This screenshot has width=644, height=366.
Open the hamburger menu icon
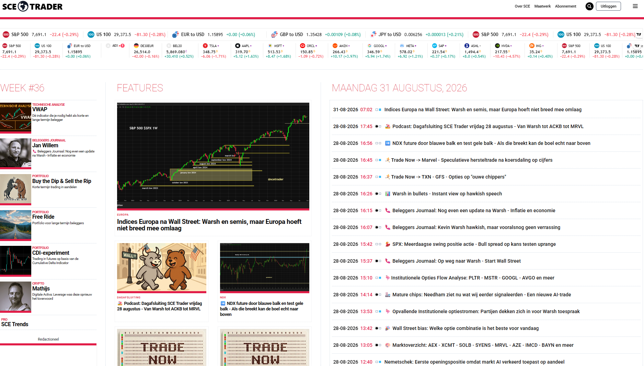point(635,6)
